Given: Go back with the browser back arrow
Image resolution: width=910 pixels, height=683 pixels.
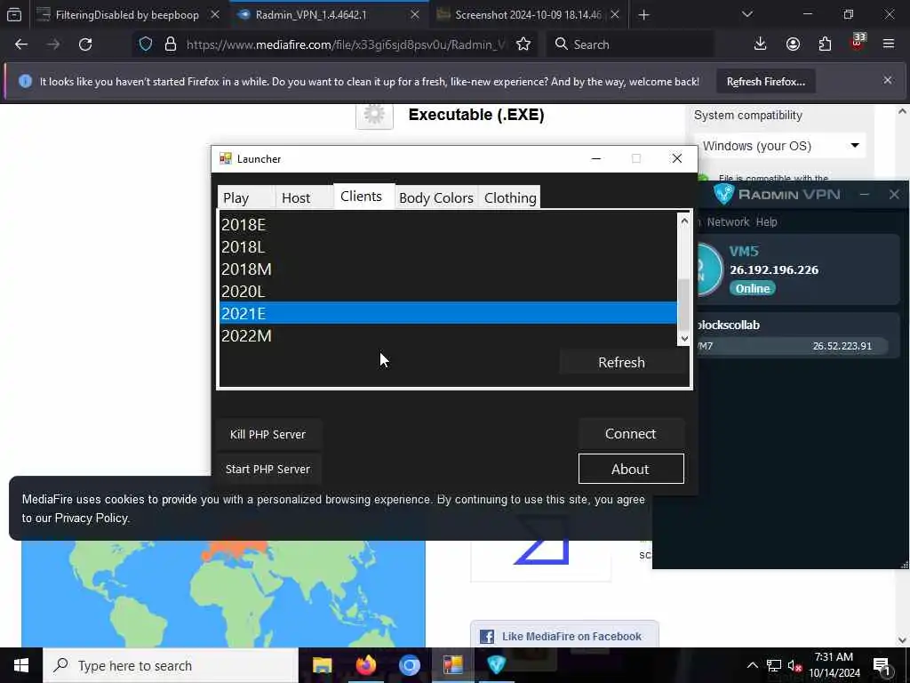Looking at the screenshot, I should (x=21, y=44).
